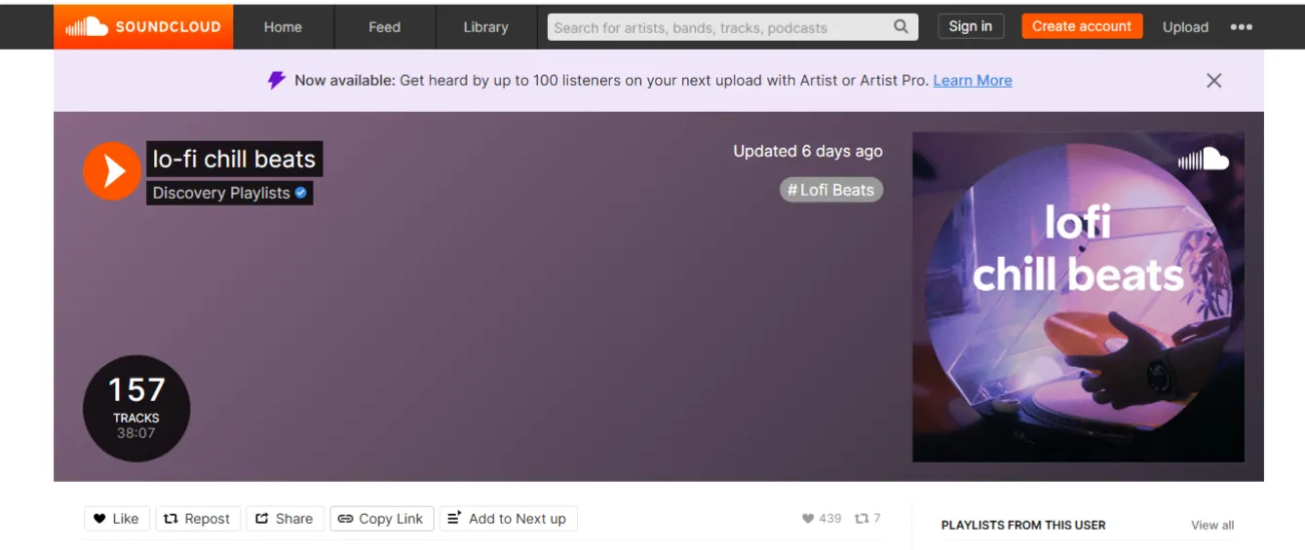Repost the playlist

click(197, 519)
